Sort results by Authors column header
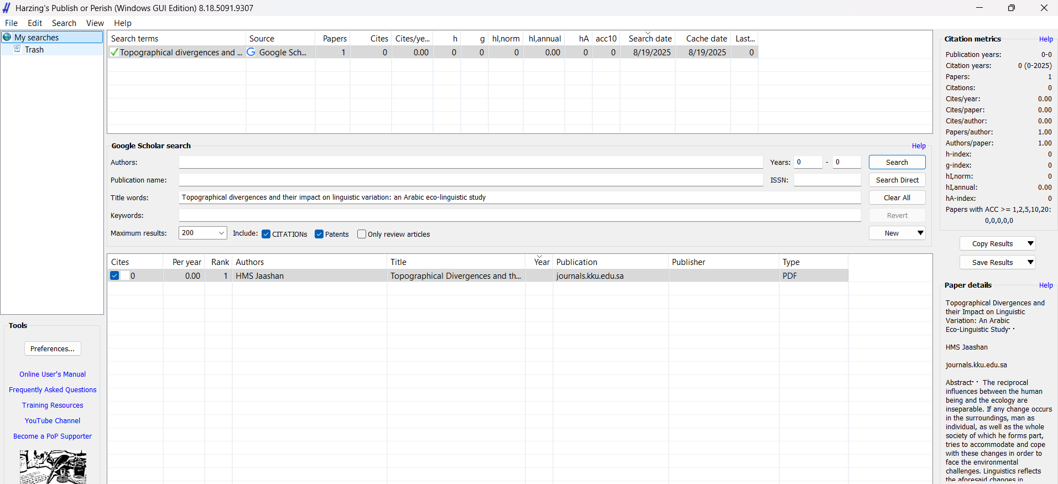 point(310,262)
